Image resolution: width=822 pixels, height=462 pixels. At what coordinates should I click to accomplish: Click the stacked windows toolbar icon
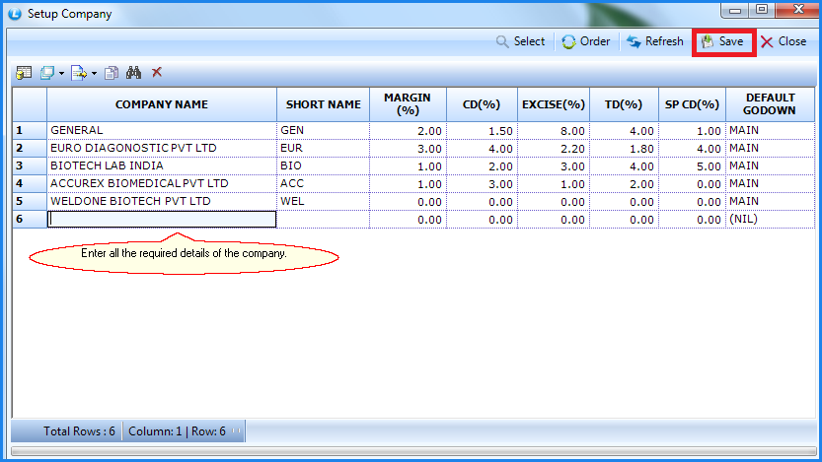pos(47,73)
